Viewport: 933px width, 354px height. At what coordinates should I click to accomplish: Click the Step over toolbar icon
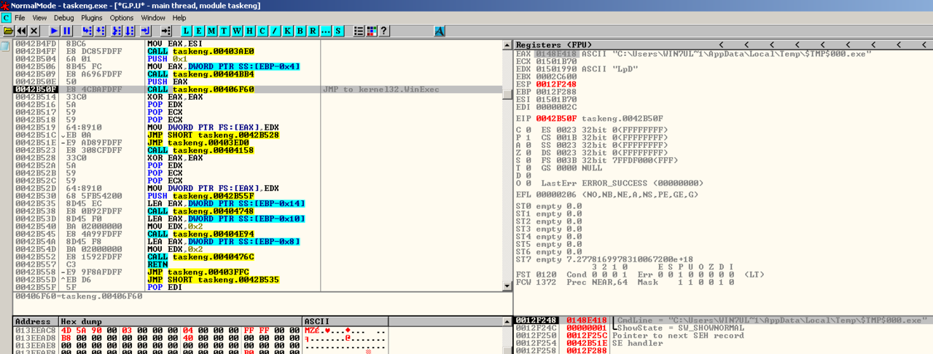coord(101,31)
